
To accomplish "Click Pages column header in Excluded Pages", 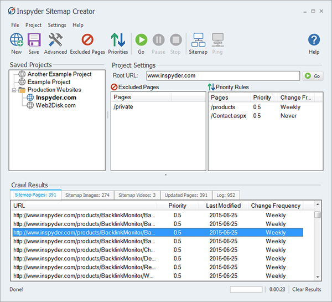I will [141, 97].
